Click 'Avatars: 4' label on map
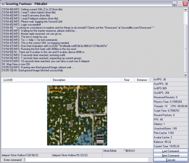This screenshot has height=163, width=189. coord(55,91)
